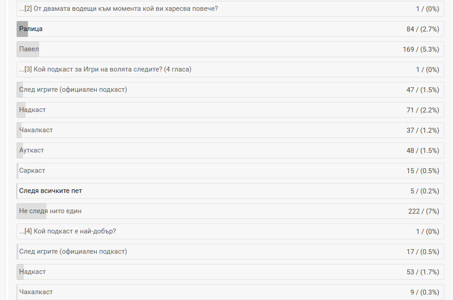
Task: Click the 48 / (1.5%) vote count
Action: (422, 150)
